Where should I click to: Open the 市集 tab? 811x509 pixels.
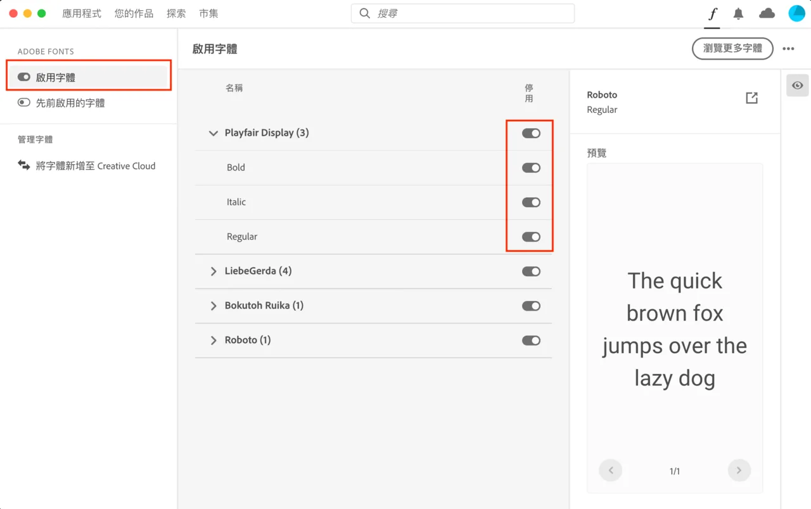point(208,13)
